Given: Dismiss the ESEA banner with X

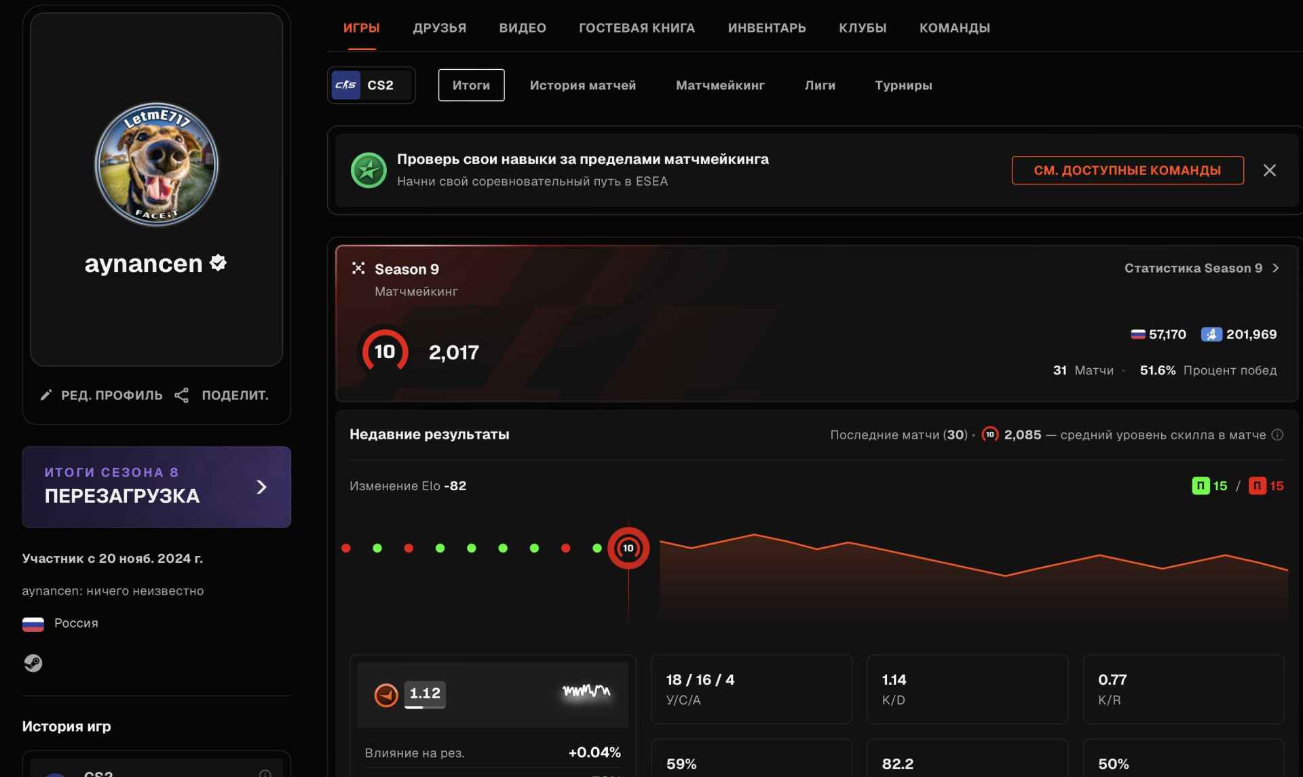Looking at the screenshot, I should pos(1269,170).
